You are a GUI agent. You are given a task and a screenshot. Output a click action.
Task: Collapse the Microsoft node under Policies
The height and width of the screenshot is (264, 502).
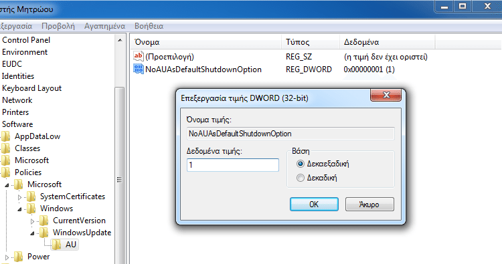tap(7, 185)
